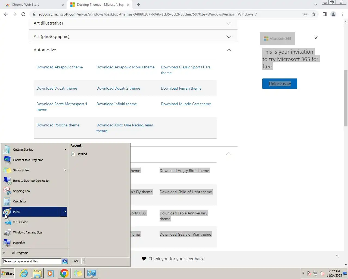
Task: Download Angry Birds theme link
Action: tap(184, 171)
